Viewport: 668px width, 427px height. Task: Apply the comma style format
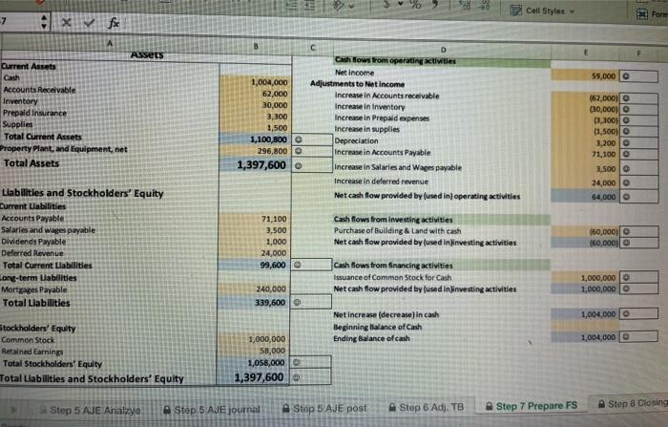pyautogui.click(x=435, y=5)
